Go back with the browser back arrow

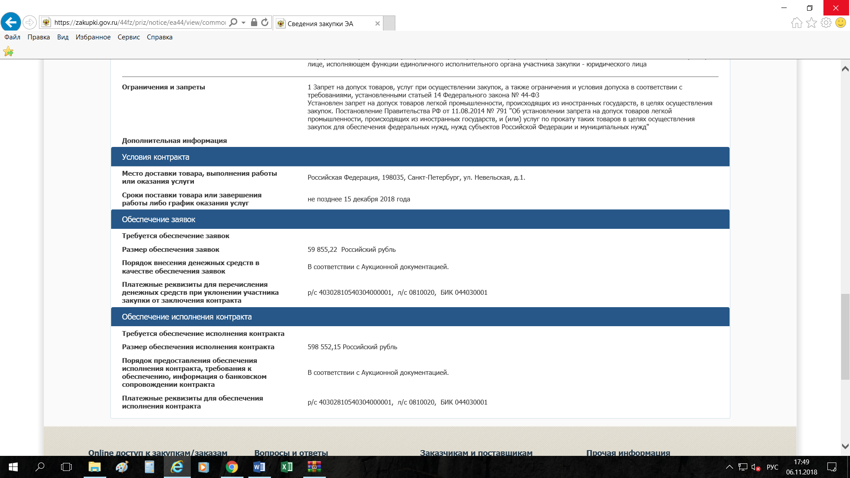pyautogui.click(x=11, y=22)
